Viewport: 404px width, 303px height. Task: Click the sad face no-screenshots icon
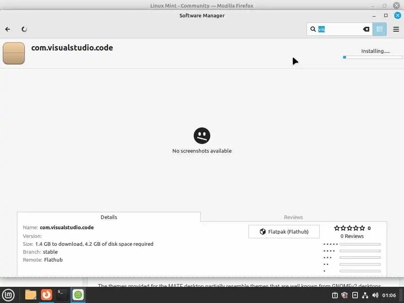[x=202, y=136]
